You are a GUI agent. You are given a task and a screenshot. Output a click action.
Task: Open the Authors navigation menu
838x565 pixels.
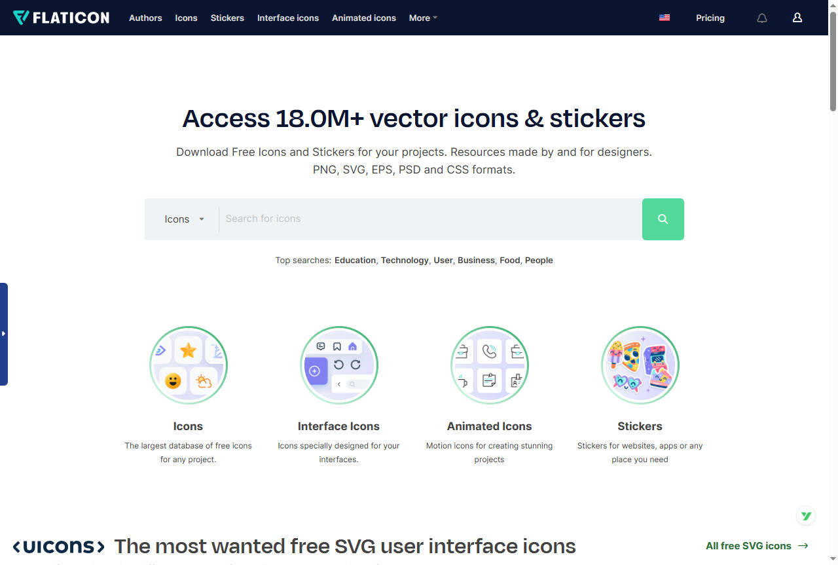point(145,18)
